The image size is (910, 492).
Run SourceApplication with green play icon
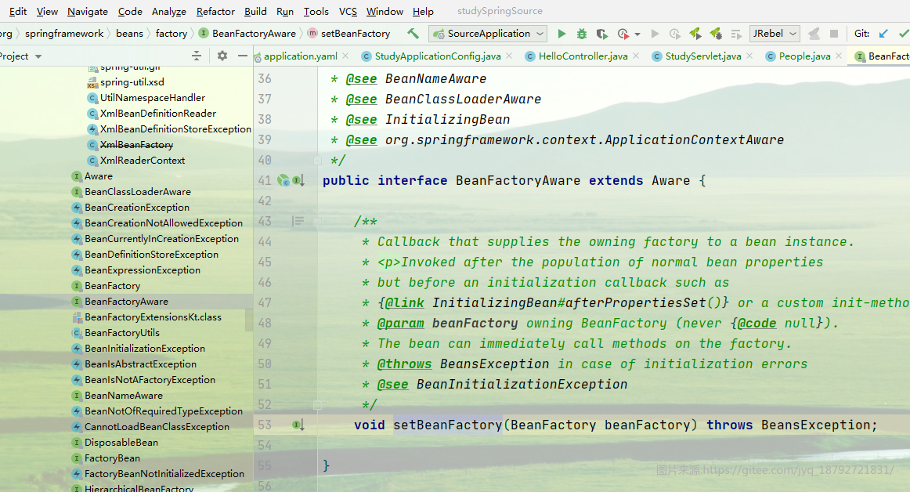point(562,34)
